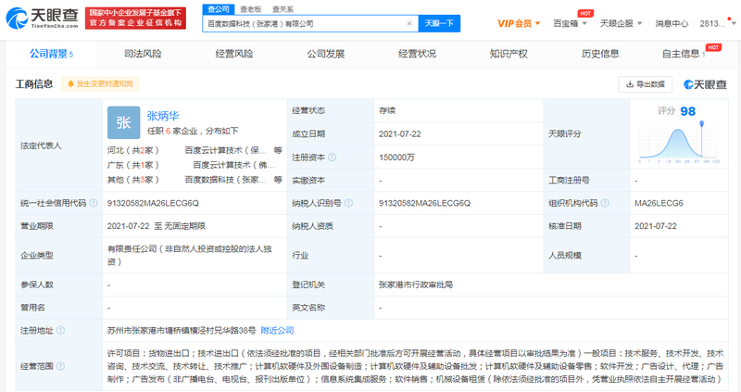
Task: Click the help icon next to 注册资本
Action: (x=333, y=158)
